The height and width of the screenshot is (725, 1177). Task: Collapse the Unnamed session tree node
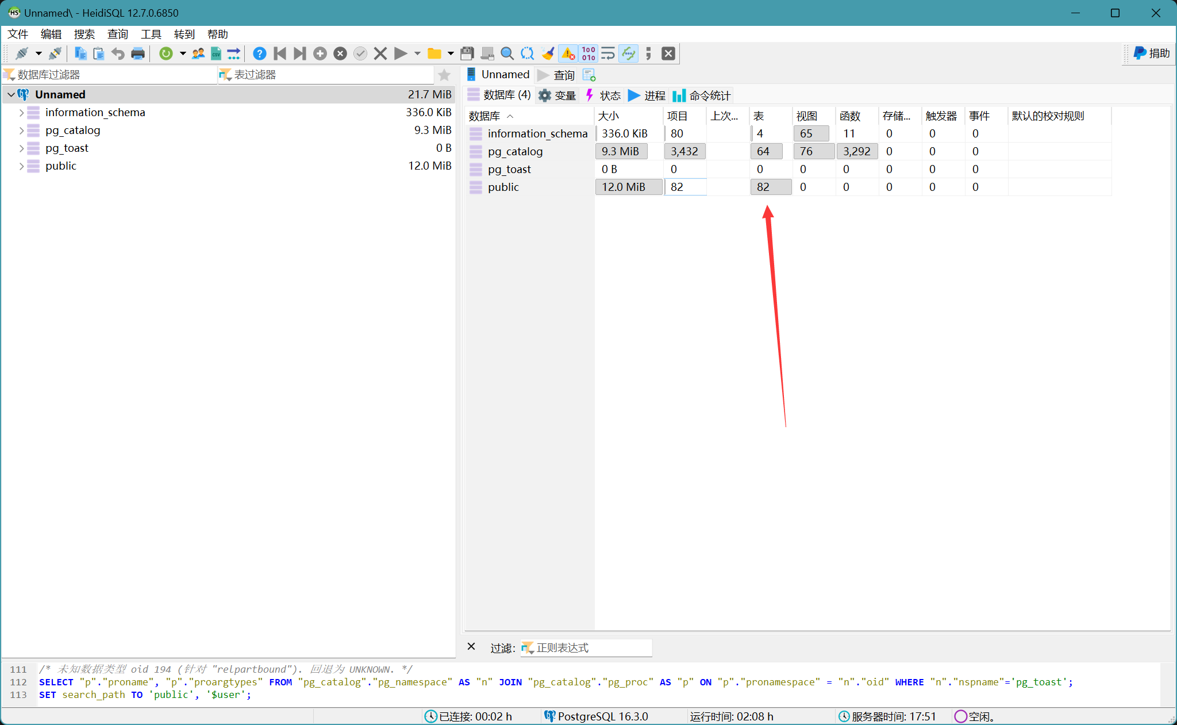11,94
